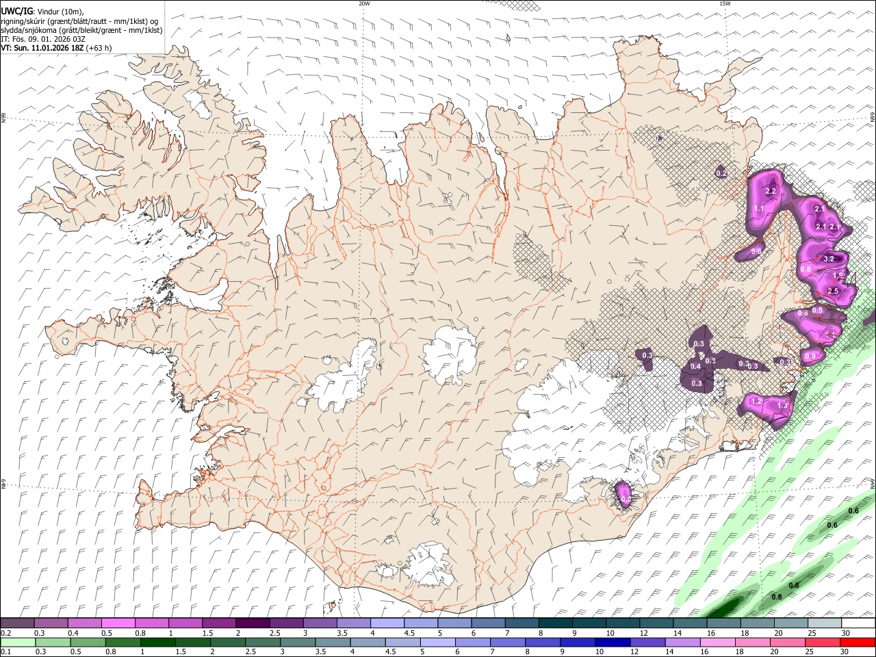
Task: Pick the dark teal 8–9 snow swatch
Action: (x=556, y=623)
